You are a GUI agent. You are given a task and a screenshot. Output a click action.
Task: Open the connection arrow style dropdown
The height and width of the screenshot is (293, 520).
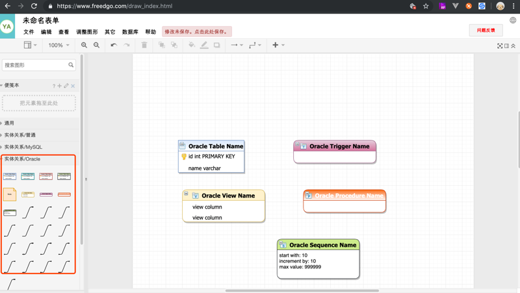[x=237, y=45]
